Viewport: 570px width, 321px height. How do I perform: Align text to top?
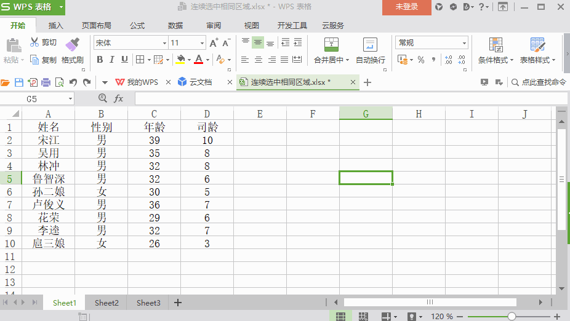point(246,42)
